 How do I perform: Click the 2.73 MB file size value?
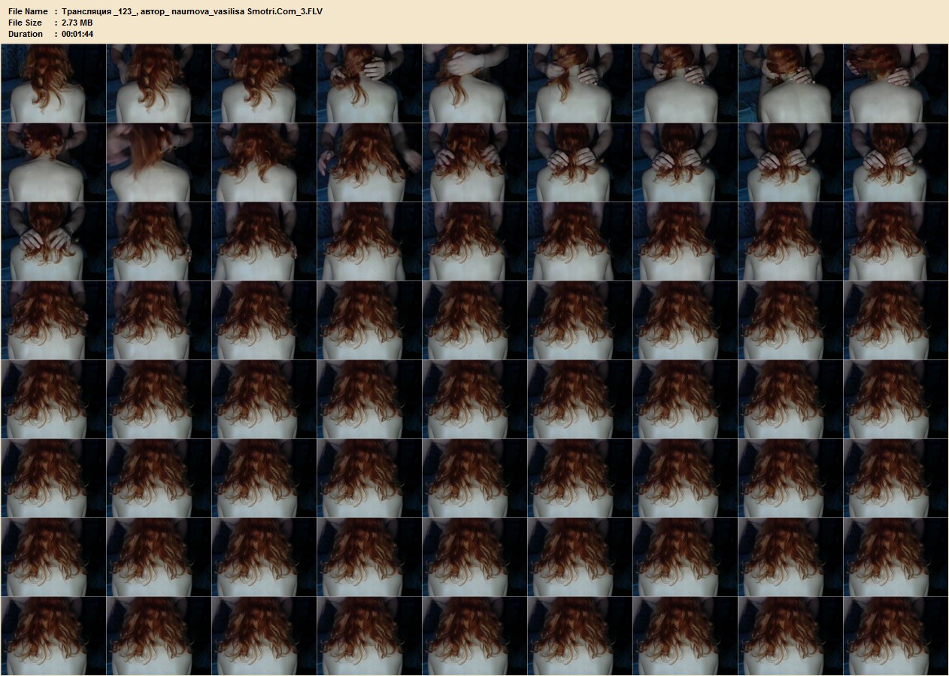77,23
